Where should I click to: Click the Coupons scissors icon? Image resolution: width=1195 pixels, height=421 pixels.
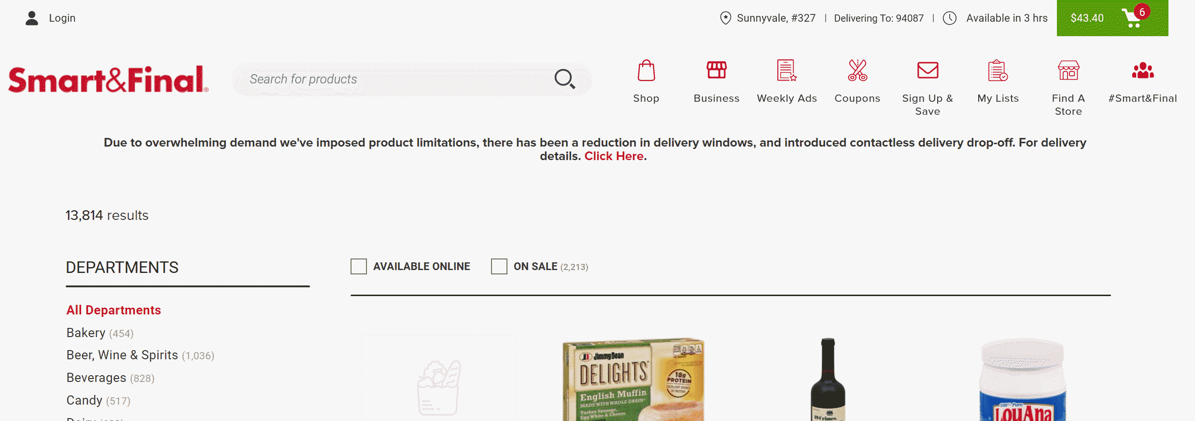(858, 70)
